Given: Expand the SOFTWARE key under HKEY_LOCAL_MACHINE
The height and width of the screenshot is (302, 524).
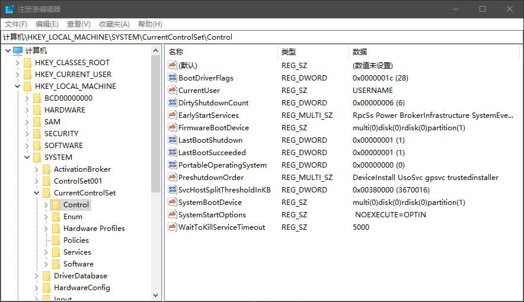Looking at the screenshot, I should [27, 146].
